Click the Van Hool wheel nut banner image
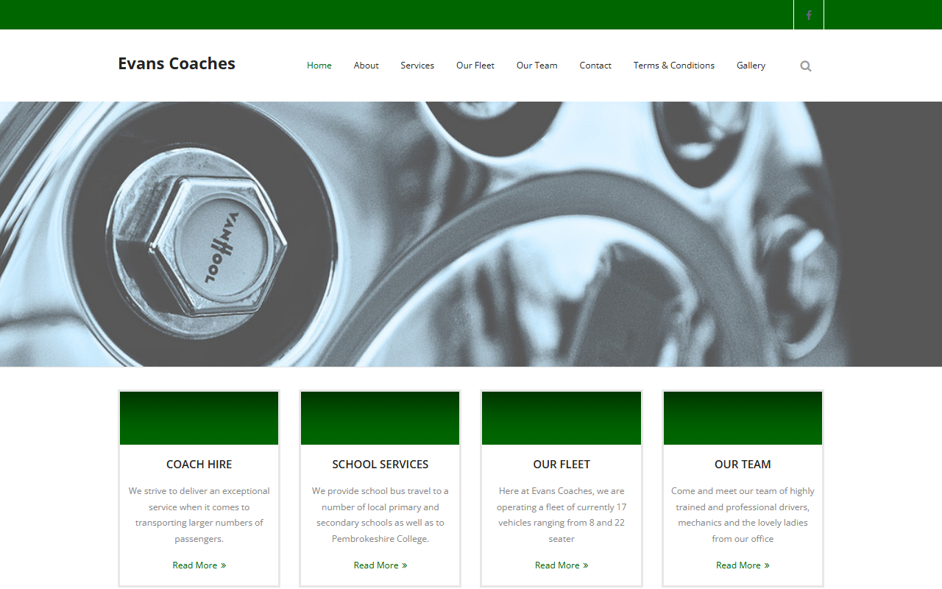 (x=471, y=234)
